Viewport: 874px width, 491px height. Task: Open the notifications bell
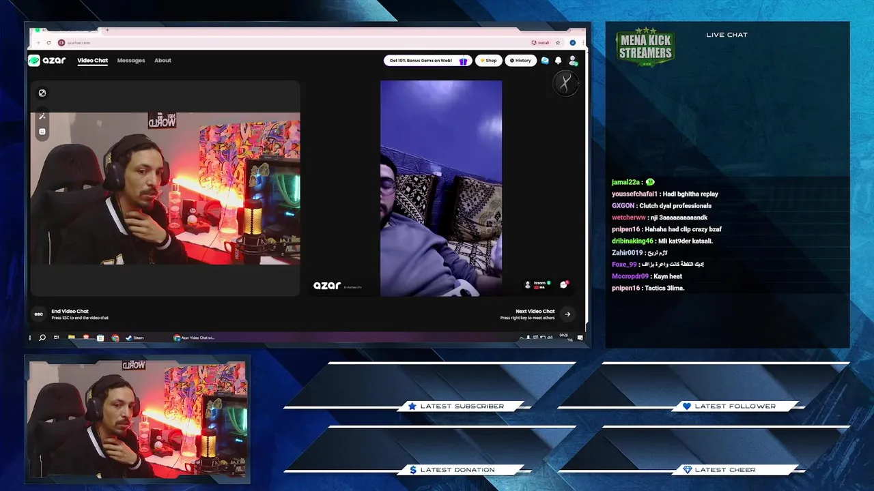558,61
